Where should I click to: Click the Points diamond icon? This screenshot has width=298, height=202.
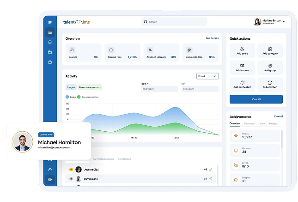[x=236, y=136]
